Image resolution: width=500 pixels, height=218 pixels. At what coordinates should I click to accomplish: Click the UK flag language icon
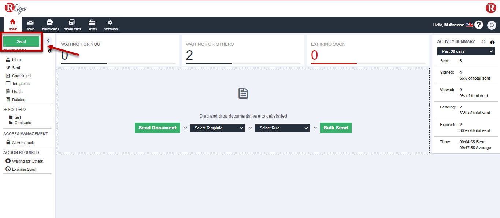[469, 25]
